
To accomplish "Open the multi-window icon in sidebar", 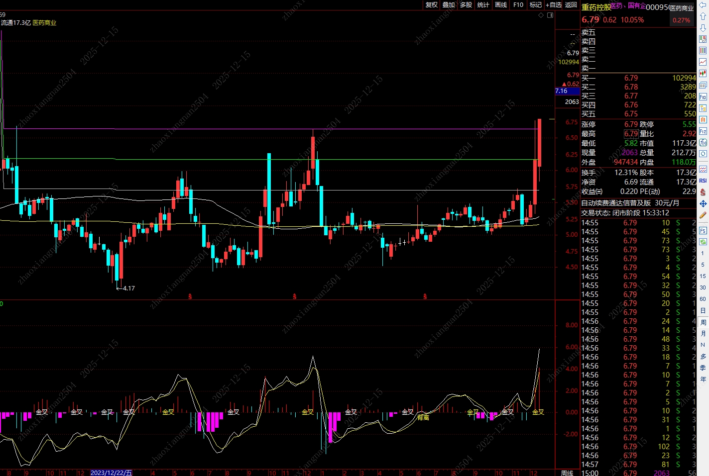I will point(703,85).
